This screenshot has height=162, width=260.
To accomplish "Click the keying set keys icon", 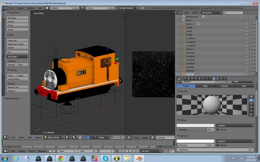I will (x=170, y=151).
